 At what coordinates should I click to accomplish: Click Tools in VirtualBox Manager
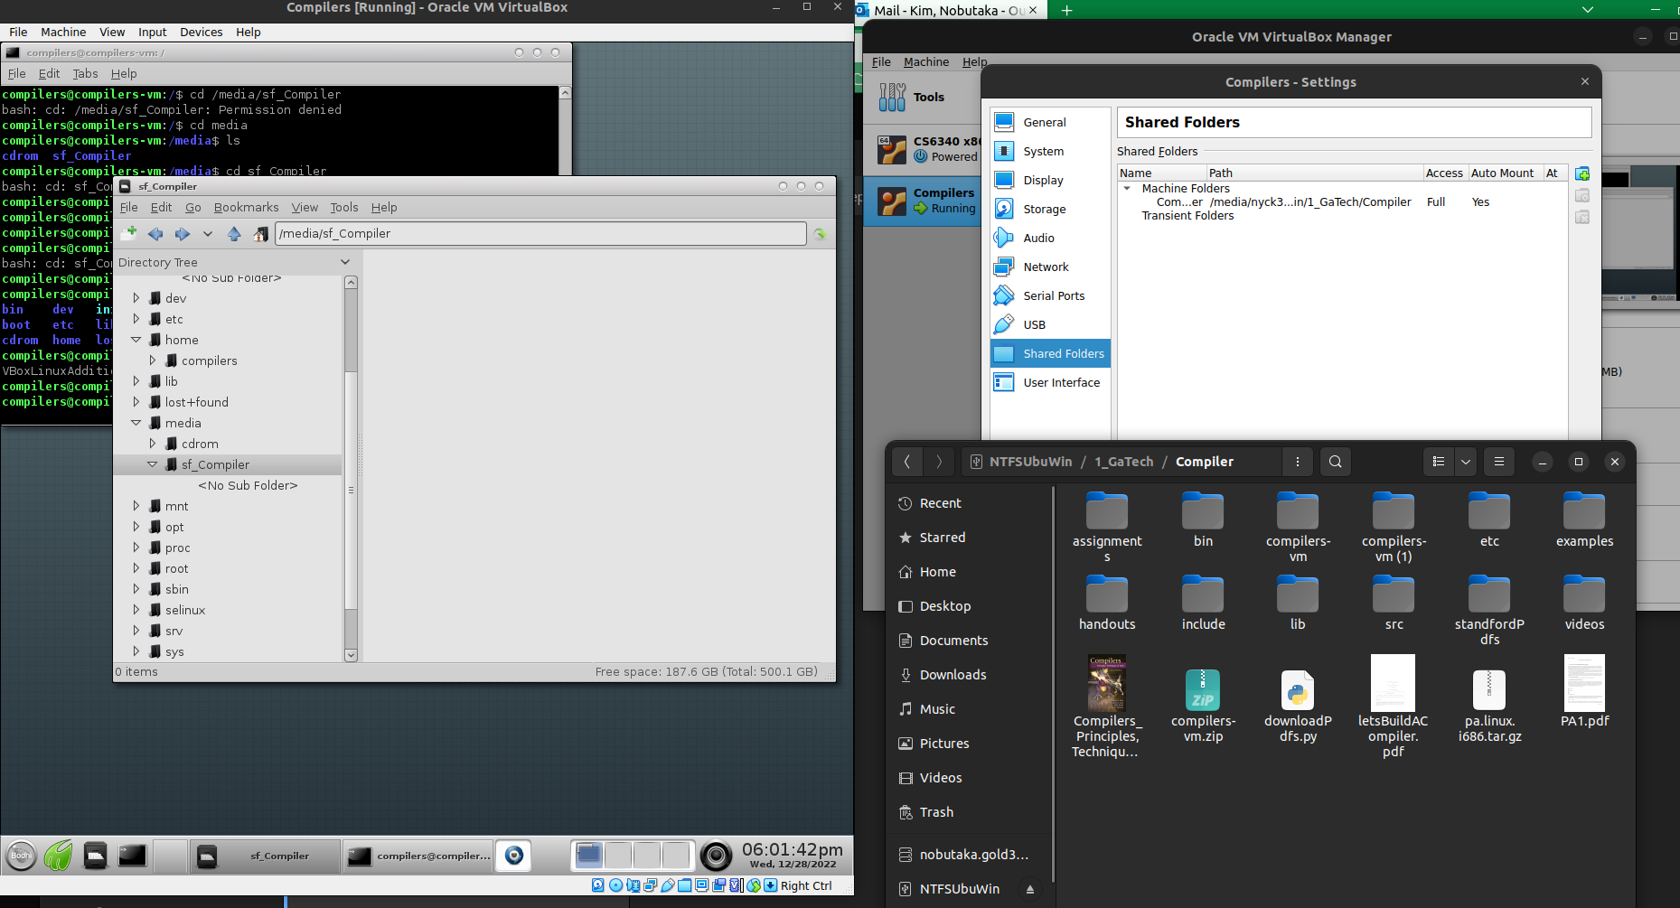922,97
